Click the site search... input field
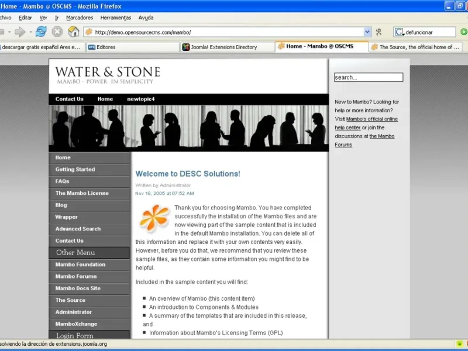 point(369,77)
